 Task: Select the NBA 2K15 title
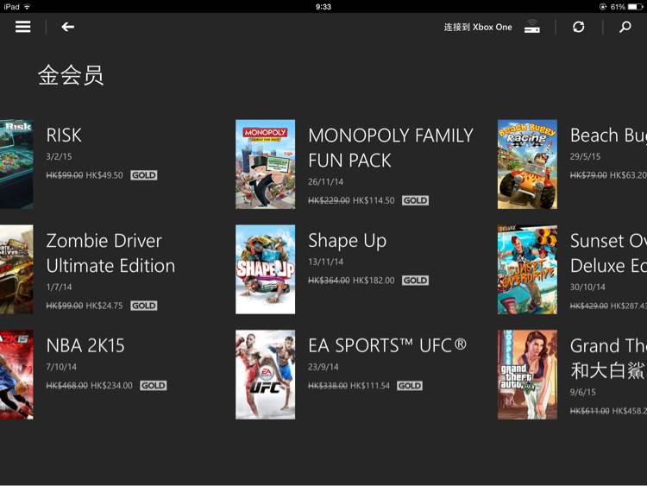[x=85, y=346]
